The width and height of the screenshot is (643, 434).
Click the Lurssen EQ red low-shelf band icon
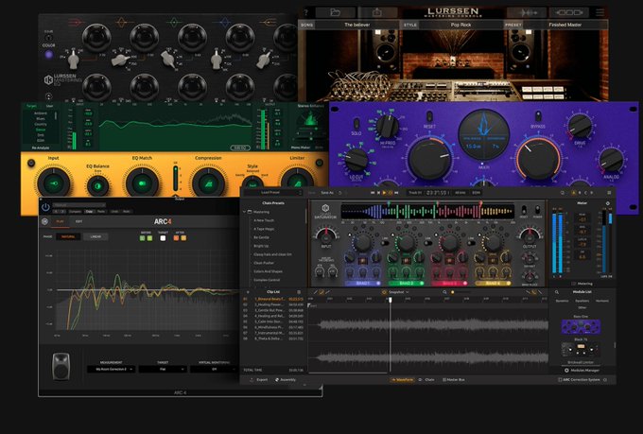coord(75,22)
